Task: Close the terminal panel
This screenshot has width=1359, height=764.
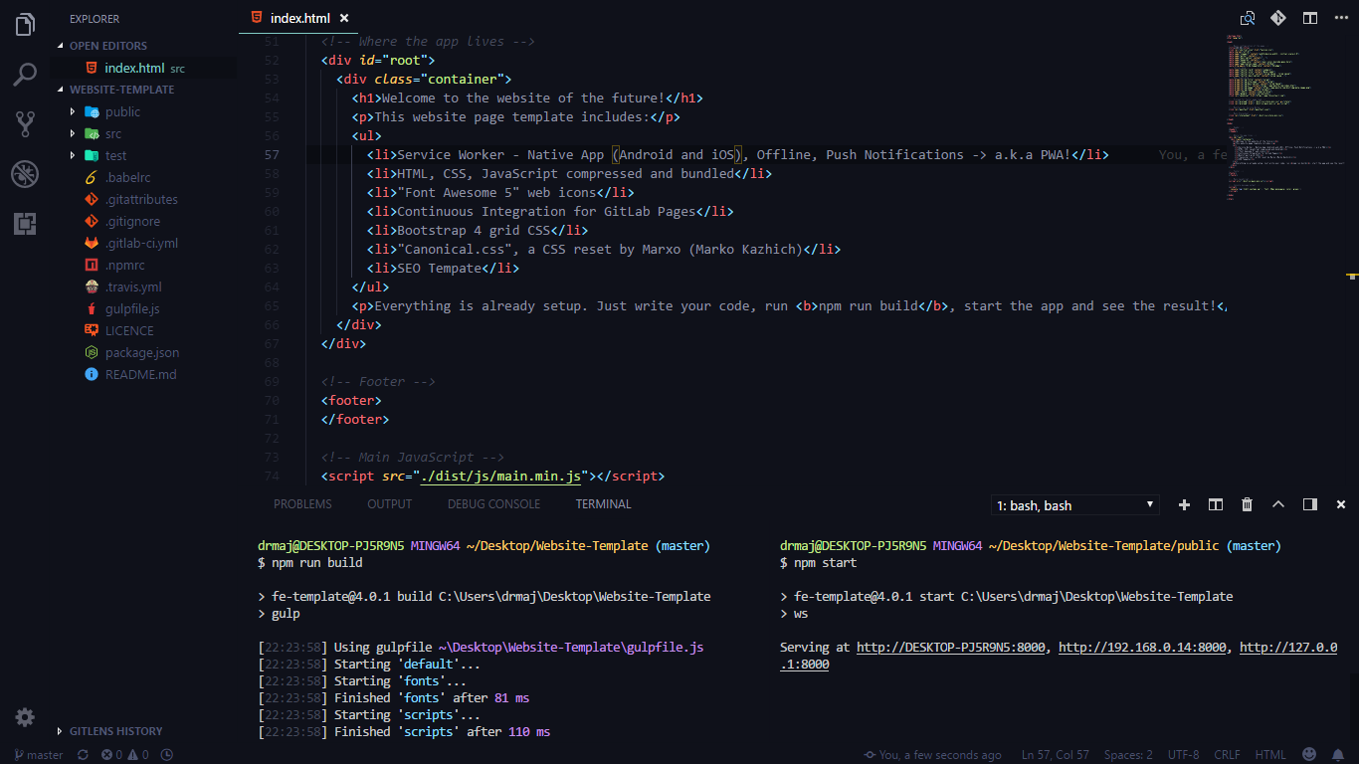Action: click(x=1340, y=504)
